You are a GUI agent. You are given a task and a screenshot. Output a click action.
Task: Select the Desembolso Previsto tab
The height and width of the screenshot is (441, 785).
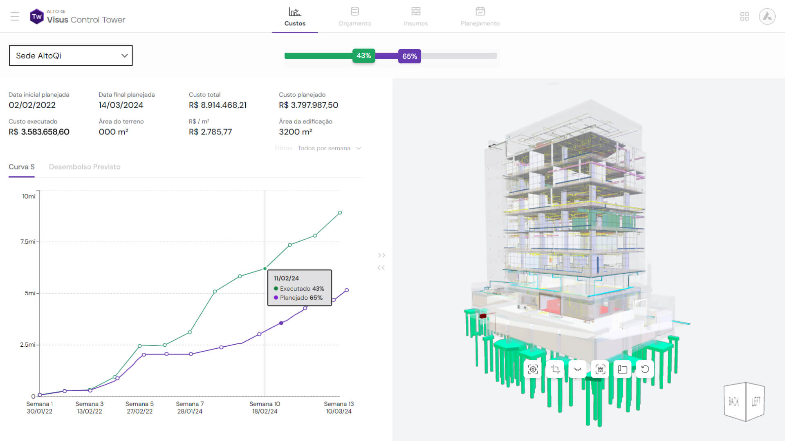(x=85, y=167)
